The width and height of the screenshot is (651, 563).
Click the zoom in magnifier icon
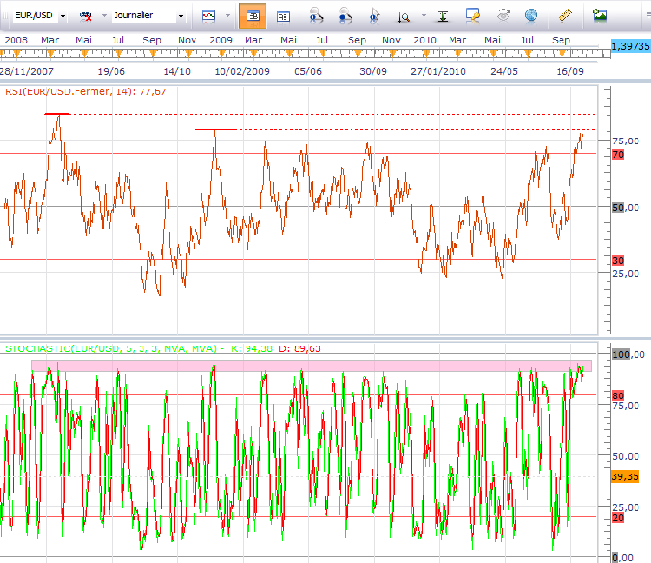[317, 16]
